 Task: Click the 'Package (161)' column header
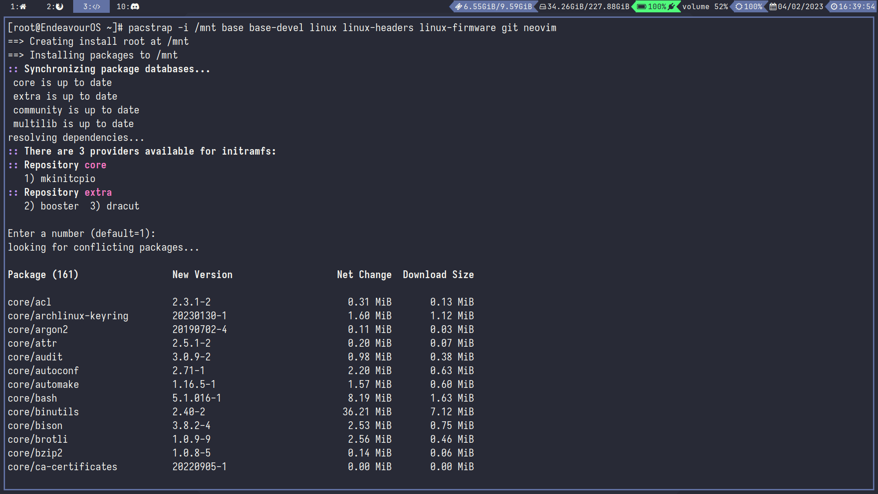[x=43, y=275]
